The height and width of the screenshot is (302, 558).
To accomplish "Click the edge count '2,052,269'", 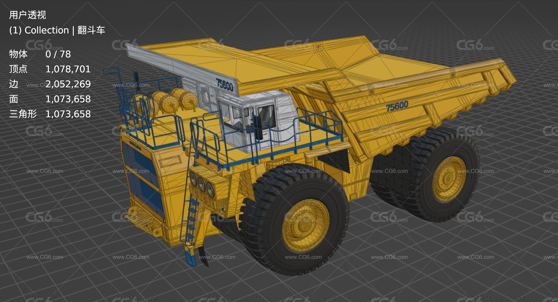I will (68, 84).
